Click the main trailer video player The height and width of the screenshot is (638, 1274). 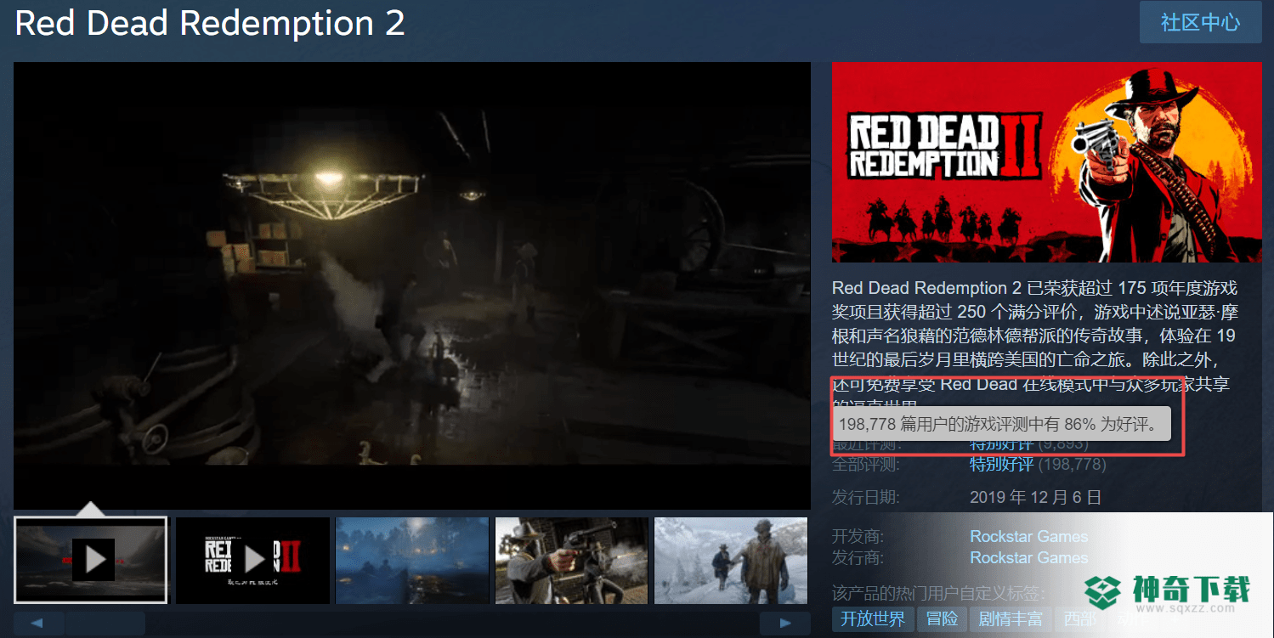[412, 285]
